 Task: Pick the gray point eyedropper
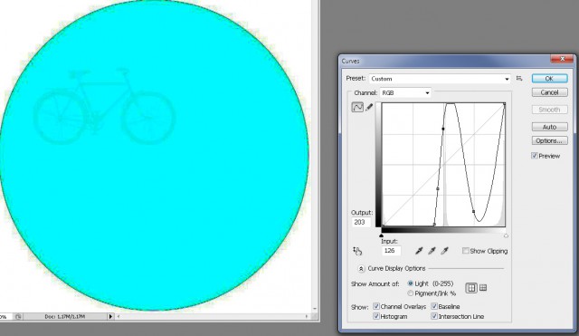coord(432,251)
